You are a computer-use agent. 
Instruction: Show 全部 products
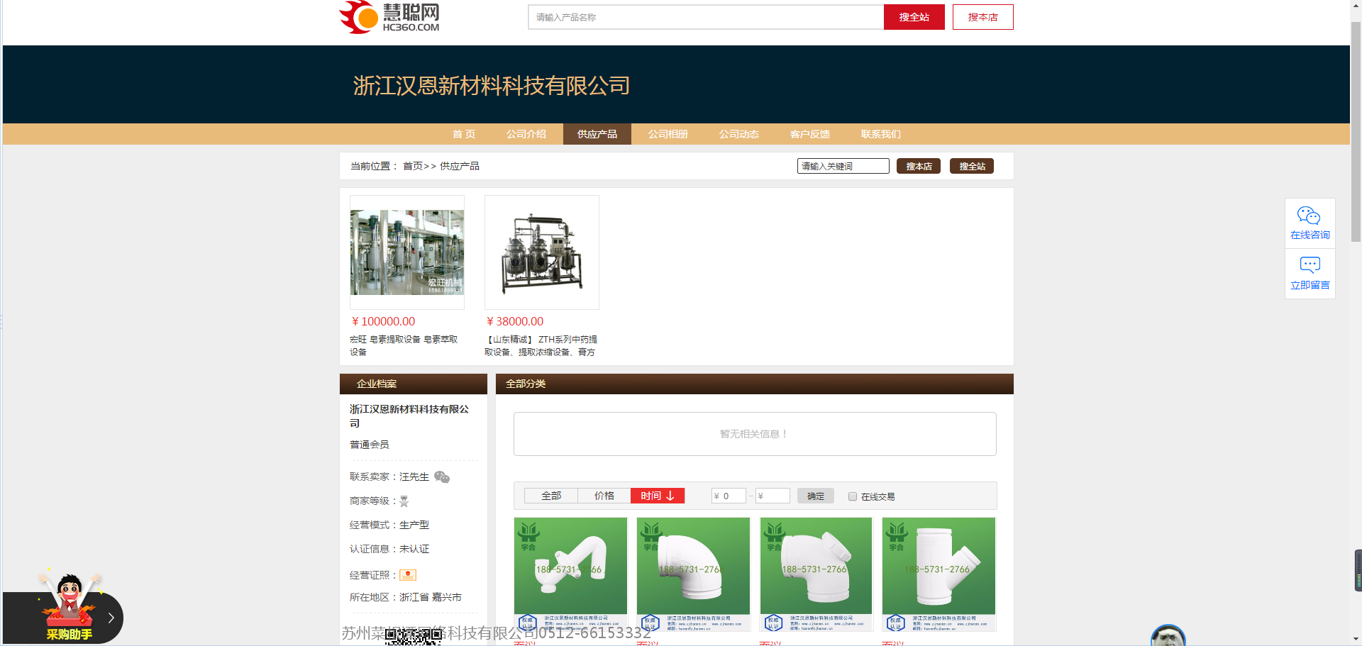551,496
